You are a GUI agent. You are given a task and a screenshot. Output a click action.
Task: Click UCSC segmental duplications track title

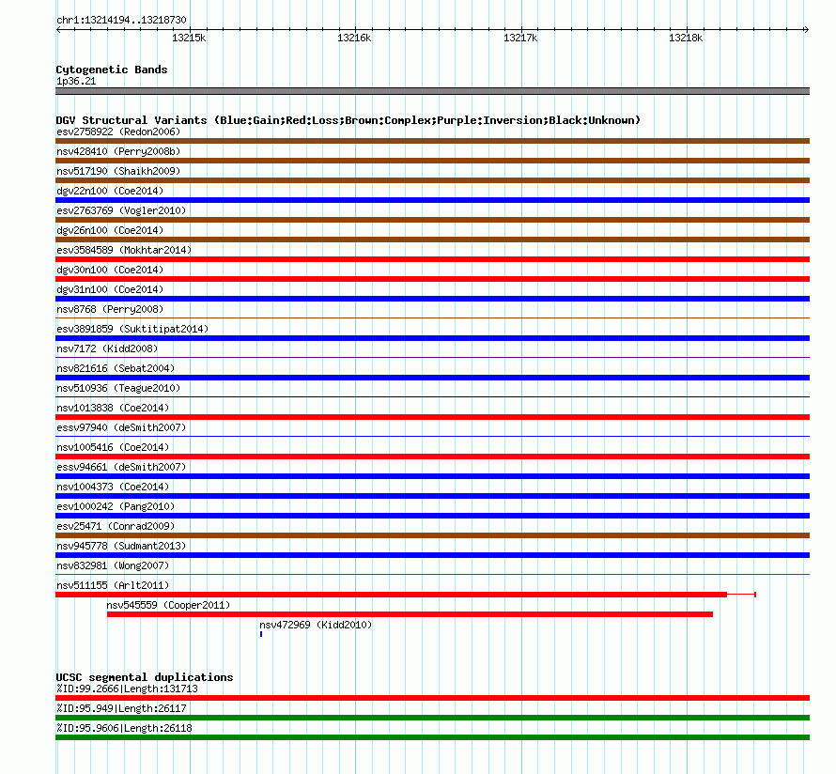coord(145,677)
